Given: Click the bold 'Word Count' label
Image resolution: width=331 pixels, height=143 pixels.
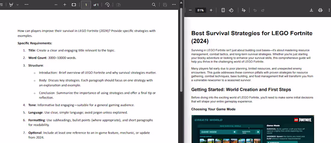Looking at the screenshot, I should 37,58.
